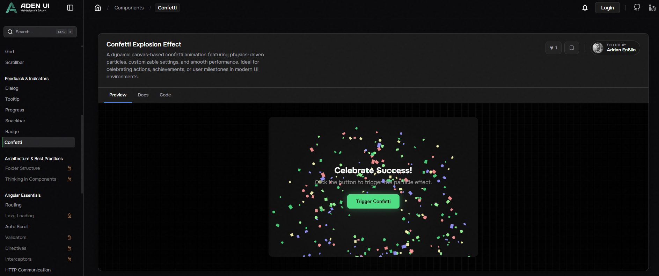Switch to the Preview tab
The height and width of the screenshot is (276, 659).
tap(118, 95)
